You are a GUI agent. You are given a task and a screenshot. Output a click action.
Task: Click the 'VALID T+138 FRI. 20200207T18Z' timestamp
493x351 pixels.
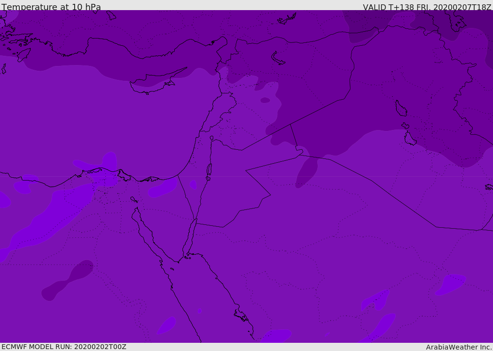pos(427,7)
